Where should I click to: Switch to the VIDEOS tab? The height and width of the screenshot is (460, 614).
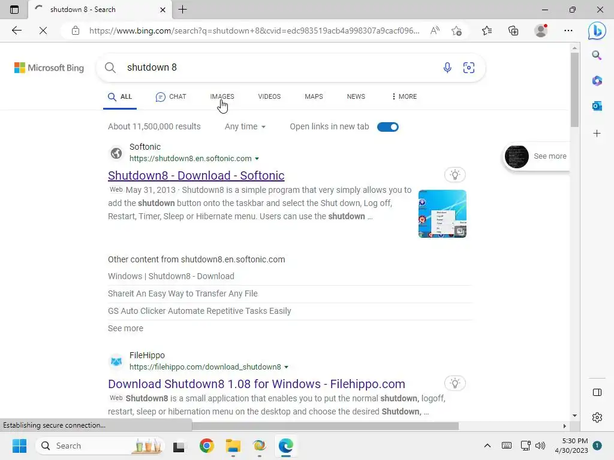tap(269, 96)
